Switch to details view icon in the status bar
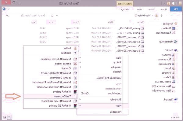This screenshot has height=121, width=183. [9, 117]
